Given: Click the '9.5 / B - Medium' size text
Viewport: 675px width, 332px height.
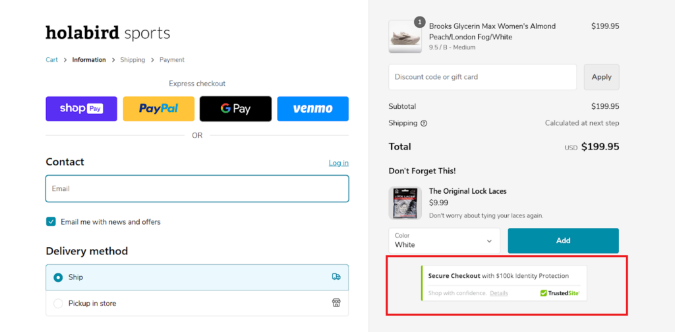Looking at the screenshot, I should click(452, 47).
